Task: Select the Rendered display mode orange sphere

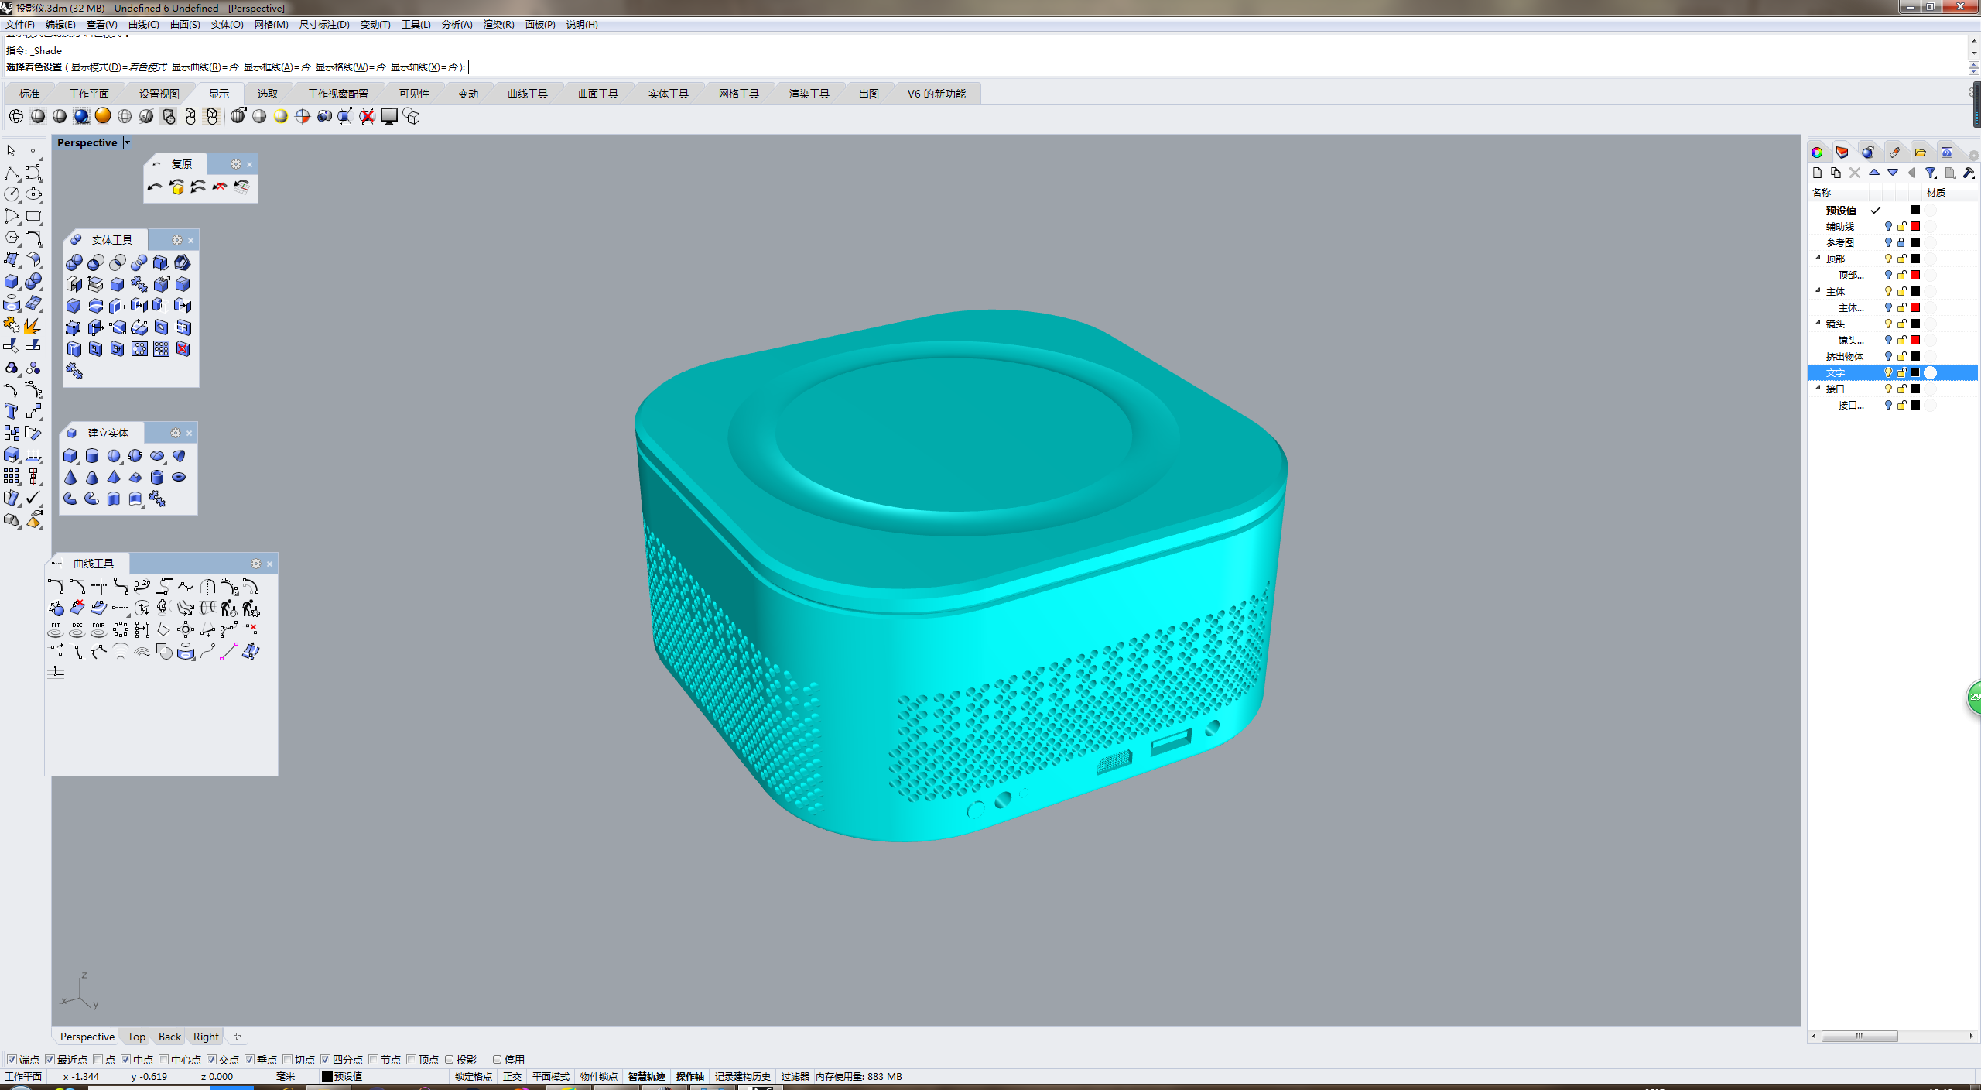Action: pyautogui.click(x=103, y=116)
